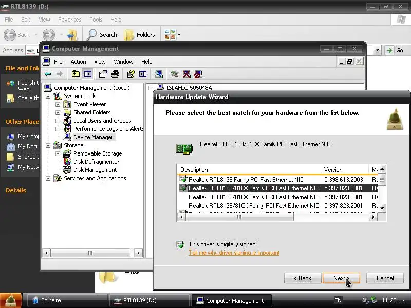Click the driver list scroll-down arrow
Viewport: 411px width, 308px height.
(382, 208)
